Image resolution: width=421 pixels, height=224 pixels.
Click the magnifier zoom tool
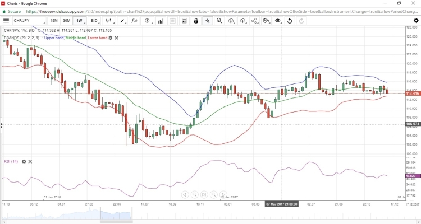(219, 21)
